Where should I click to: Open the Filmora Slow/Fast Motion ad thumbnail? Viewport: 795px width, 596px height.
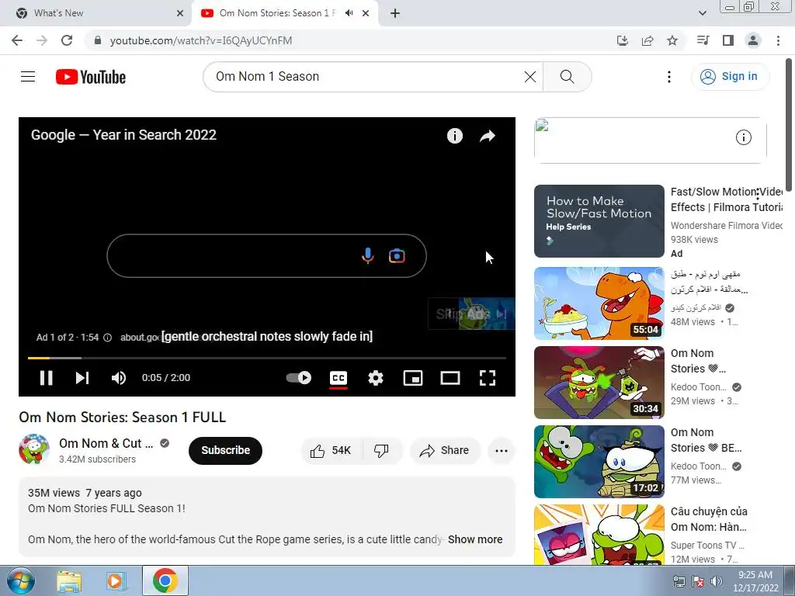point(599,221)
